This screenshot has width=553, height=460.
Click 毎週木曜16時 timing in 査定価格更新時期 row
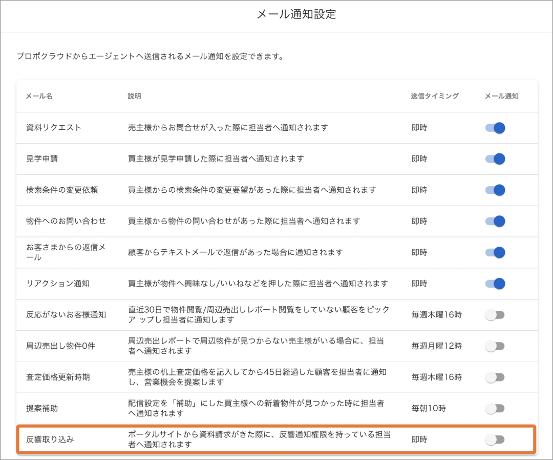[x=437, y=377]
